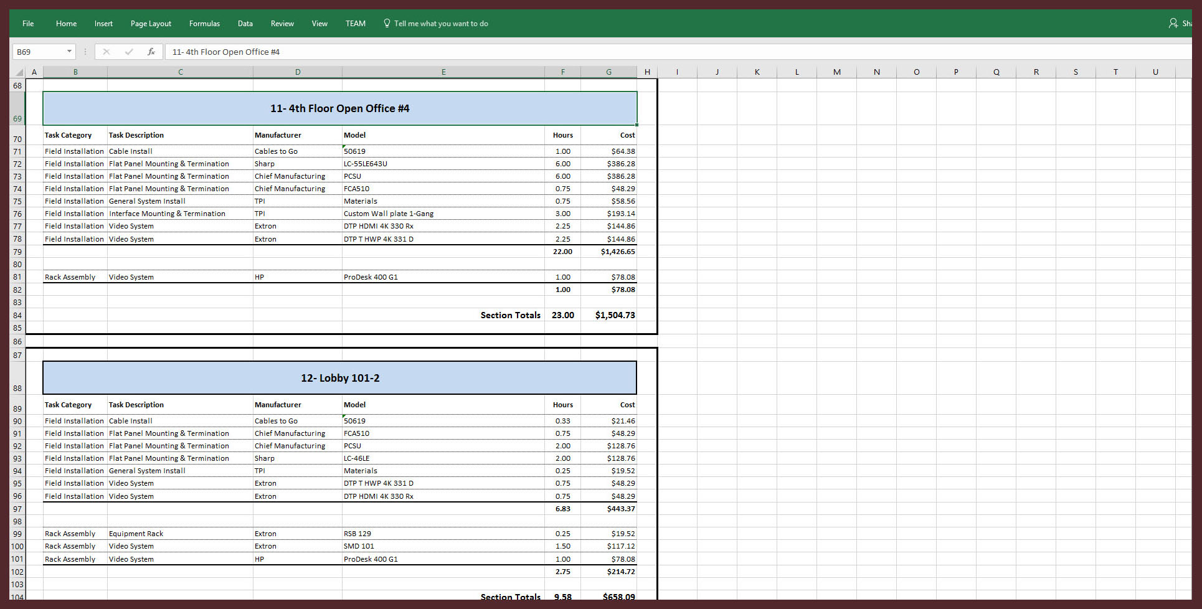
Task: Open the Data ribbon tab
Action: (x=245, y=24)
